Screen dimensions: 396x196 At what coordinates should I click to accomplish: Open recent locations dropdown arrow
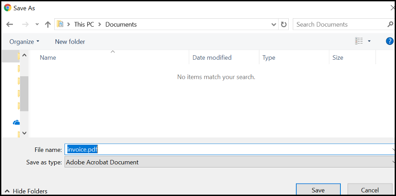point(37,24)
